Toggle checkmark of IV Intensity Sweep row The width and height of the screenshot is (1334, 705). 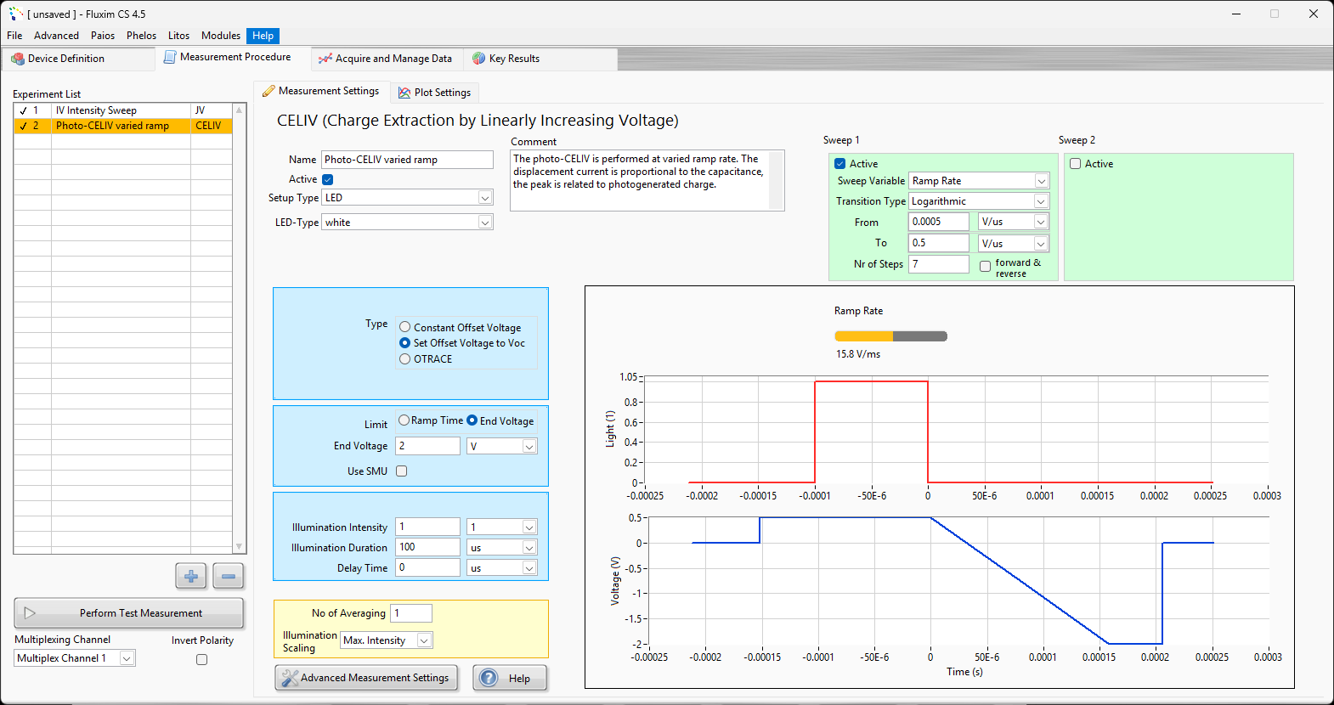click(23, 110)
